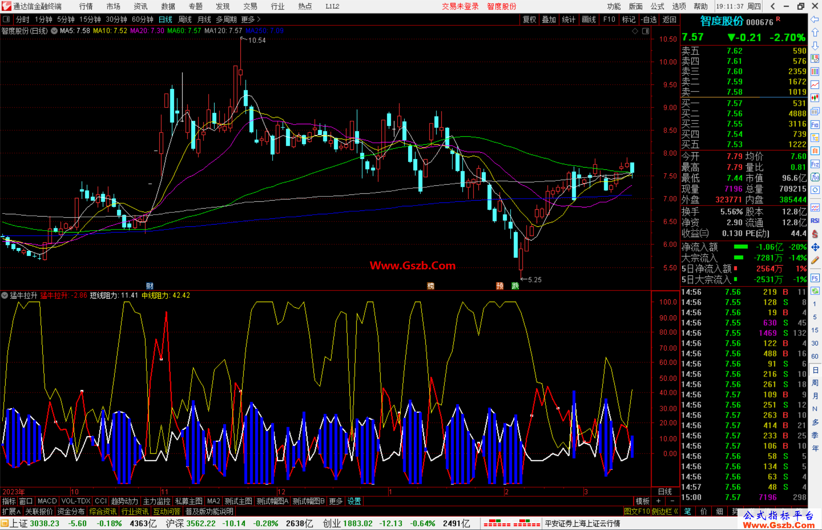Toggle the MA settings round button beside 智度股份(日线)
This screenshot has height=530, width=822.
54,31
